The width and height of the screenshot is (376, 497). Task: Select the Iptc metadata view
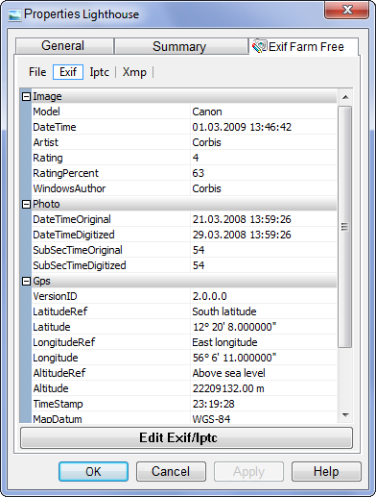pos(99,72)
